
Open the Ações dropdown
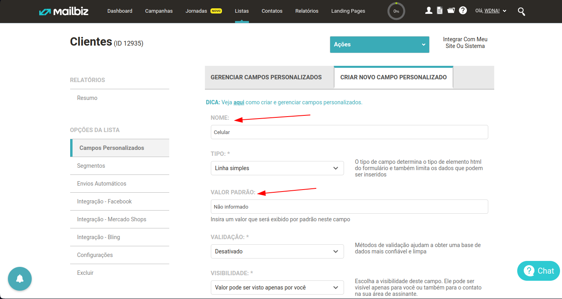coord(380,44)
